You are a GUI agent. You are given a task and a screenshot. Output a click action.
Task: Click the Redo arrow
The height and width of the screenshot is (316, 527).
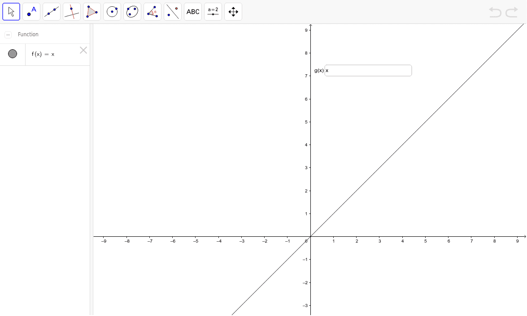click(512, 13)
